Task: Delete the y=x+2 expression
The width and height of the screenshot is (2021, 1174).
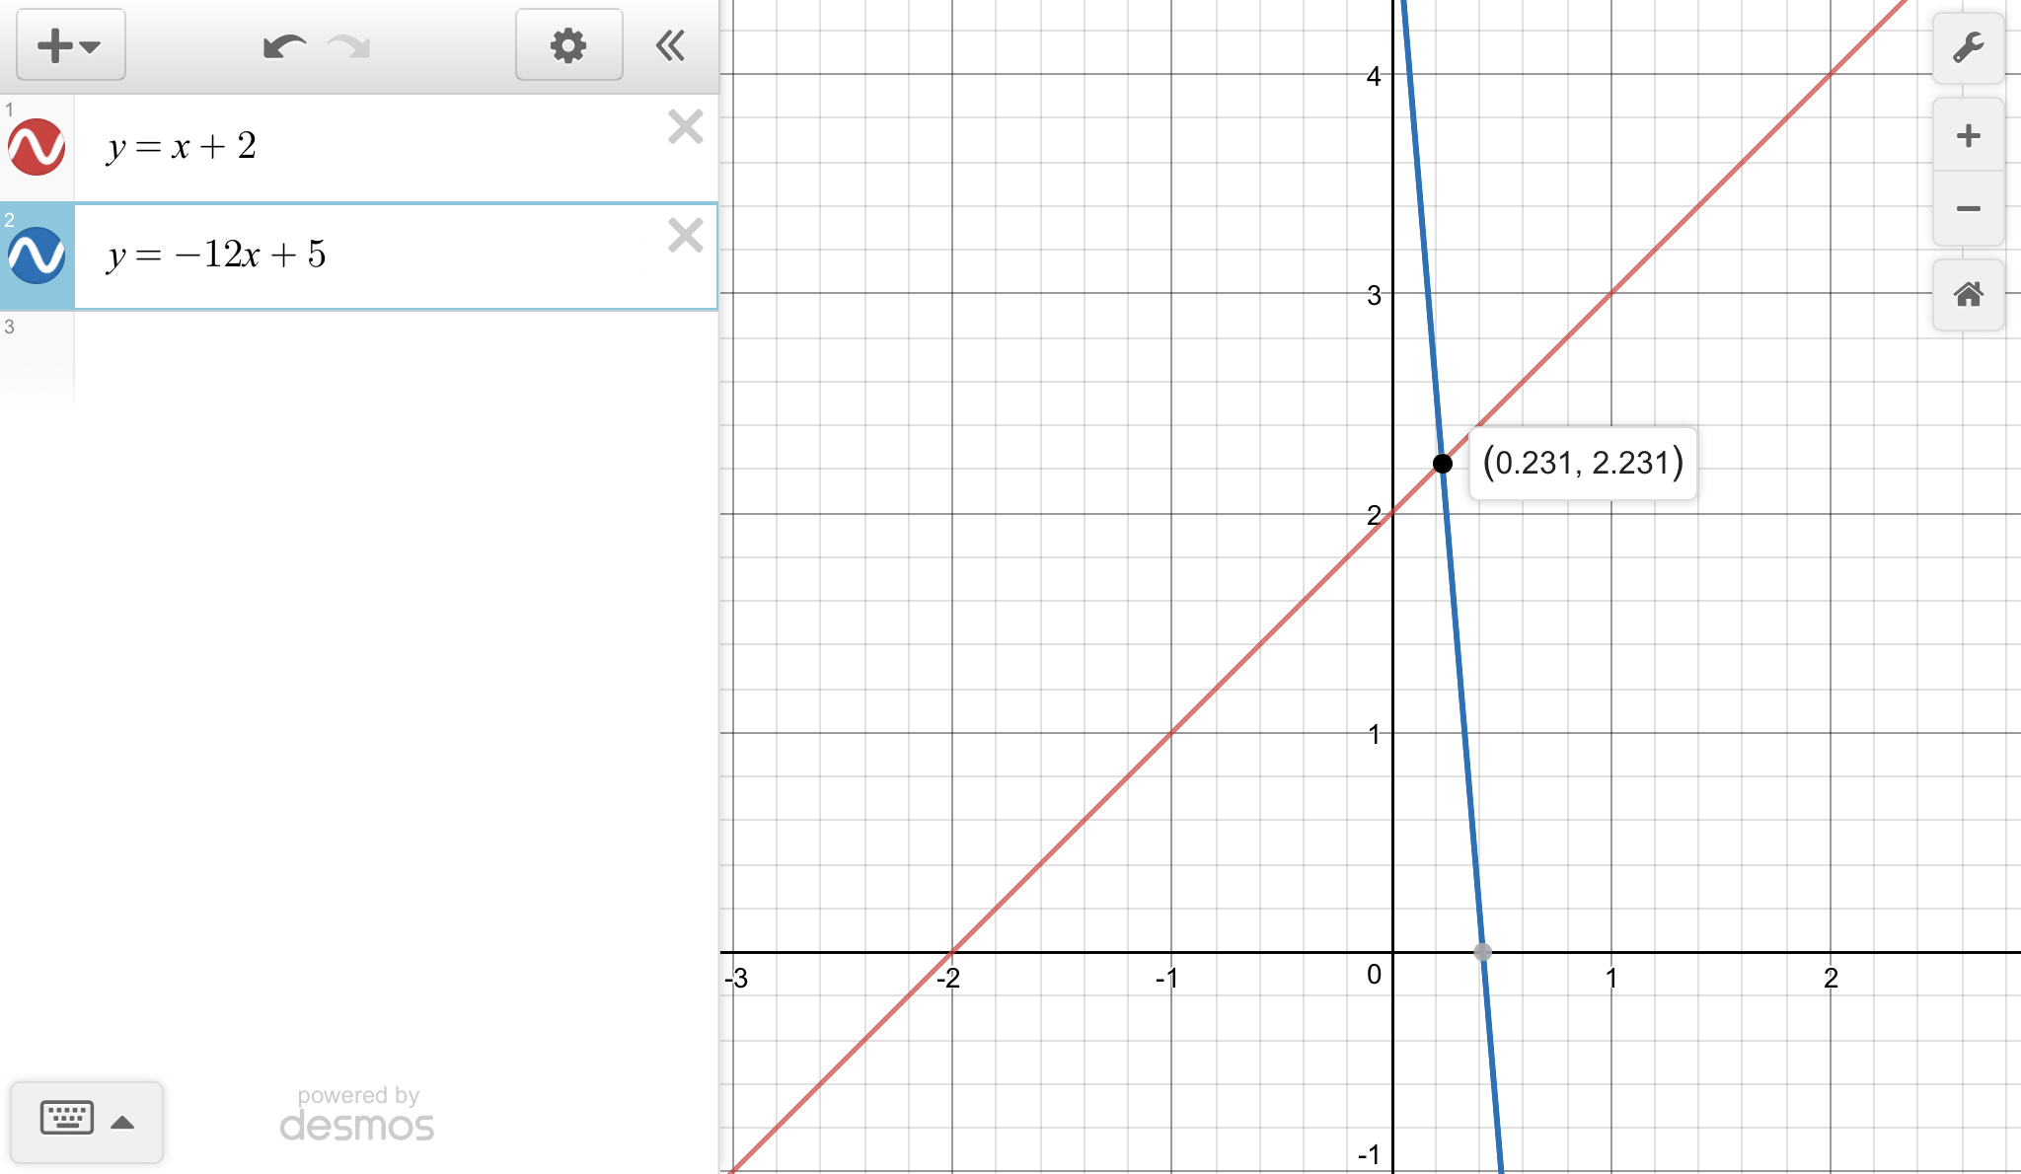Action: click(685, 127)
